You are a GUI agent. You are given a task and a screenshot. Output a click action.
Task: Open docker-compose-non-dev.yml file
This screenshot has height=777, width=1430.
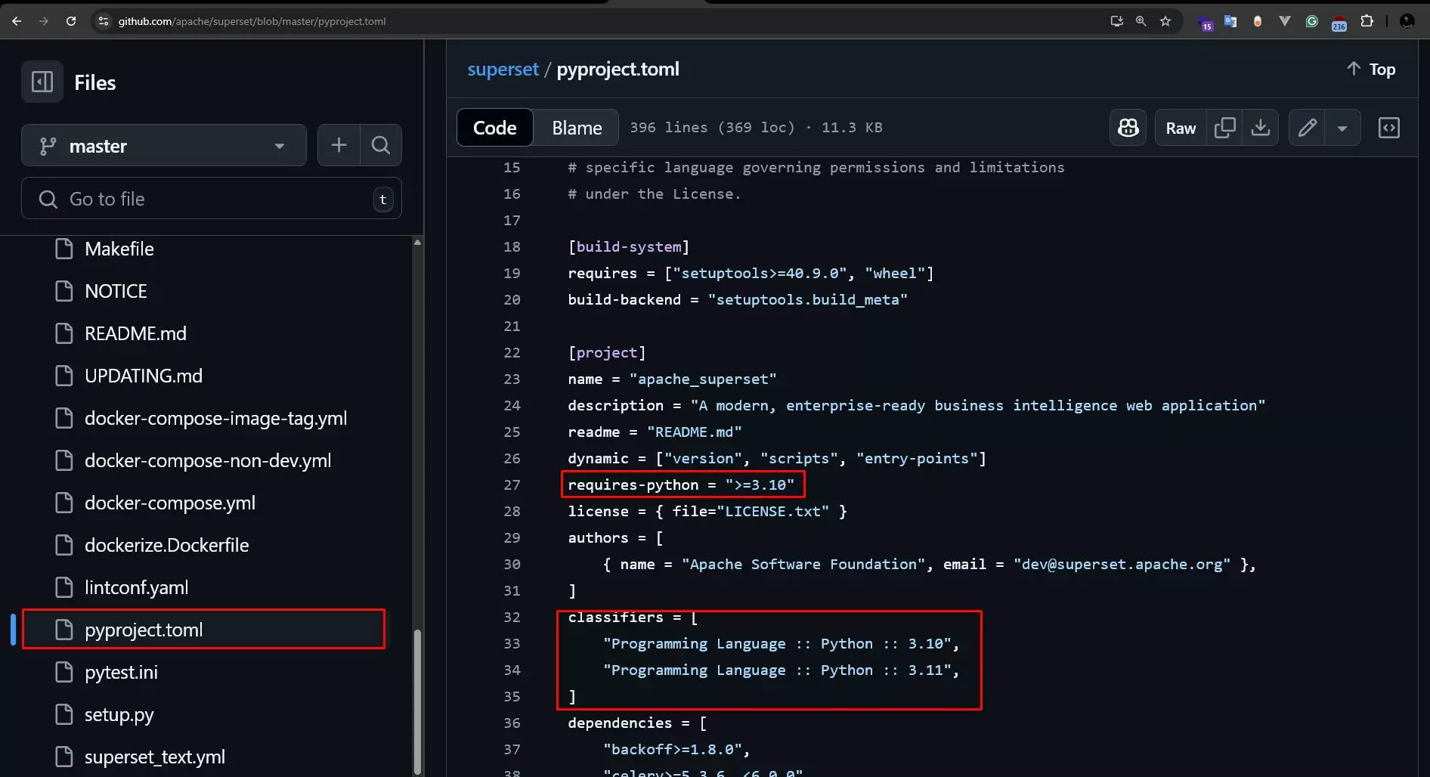(x=208, y=460)
